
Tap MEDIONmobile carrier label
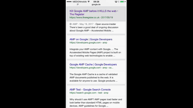(80, 1)
